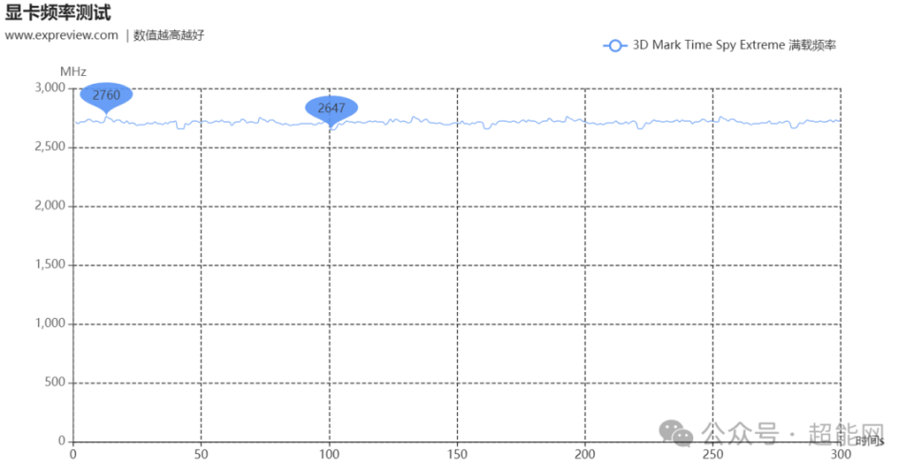Select the 500 y-axis label
The height and width of the screenshot is (471, 914).
[55, 382]
